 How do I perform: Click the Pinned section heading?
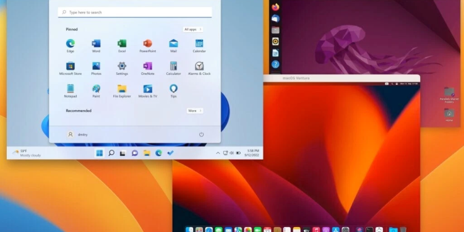tap(72, 29)
